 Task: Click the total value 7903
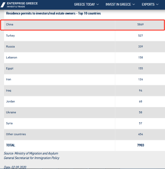(x=140, y=145)
